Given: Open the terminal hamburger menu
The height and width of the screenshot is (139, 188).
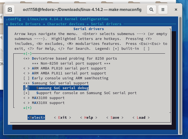Looking at the screenshot, I should coord(163,10).
